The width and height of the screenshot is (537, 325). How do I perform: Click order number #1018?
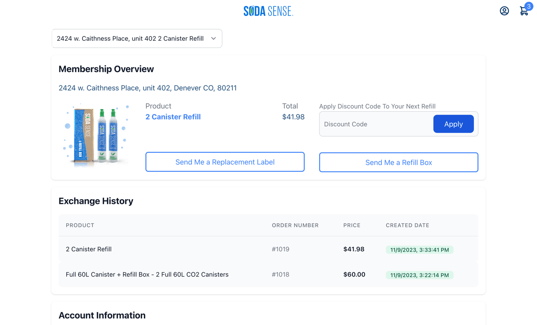pyautogui.click(x=281, y=274)
